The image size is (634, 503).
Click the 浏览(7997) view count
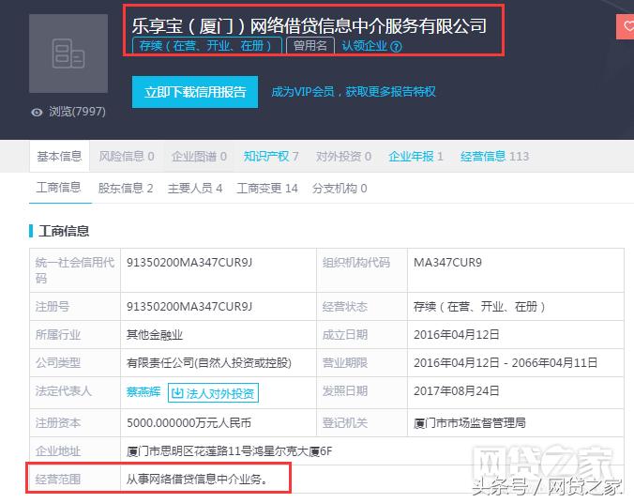[x=77, y=112]
